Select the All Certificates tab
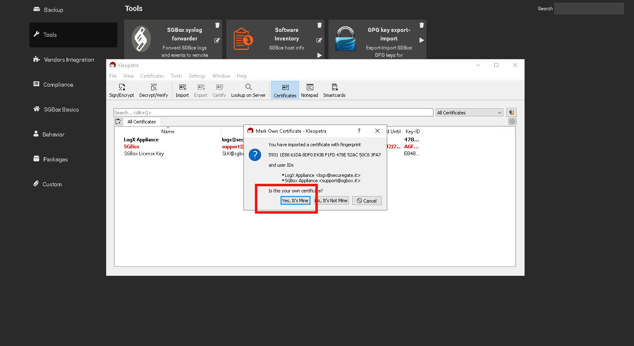 142,122
